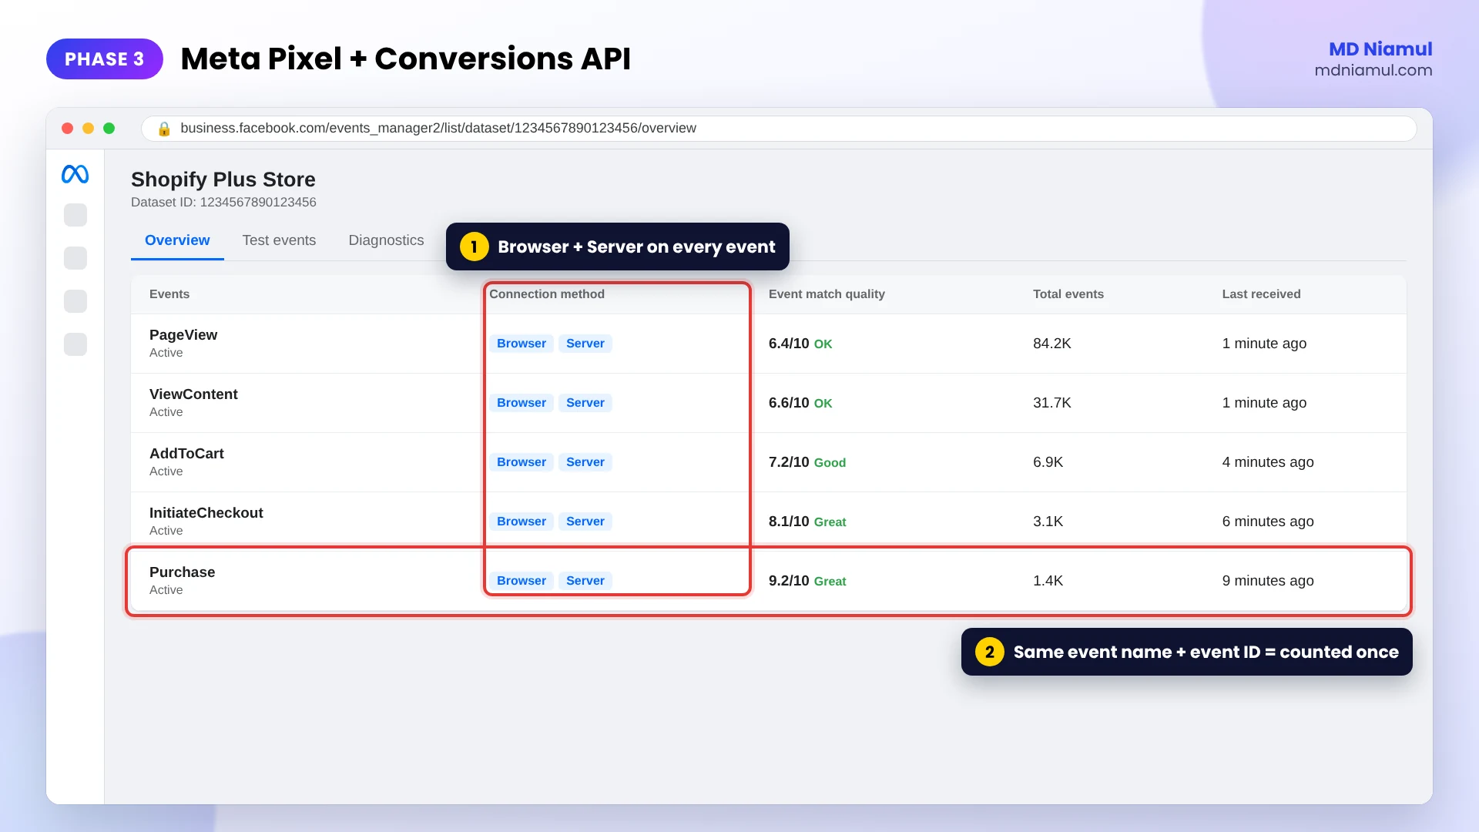Viewport: 1479px width, 832px height.
Task: Click the Browser tag in InitiateCheckout row
Action: 522,522
